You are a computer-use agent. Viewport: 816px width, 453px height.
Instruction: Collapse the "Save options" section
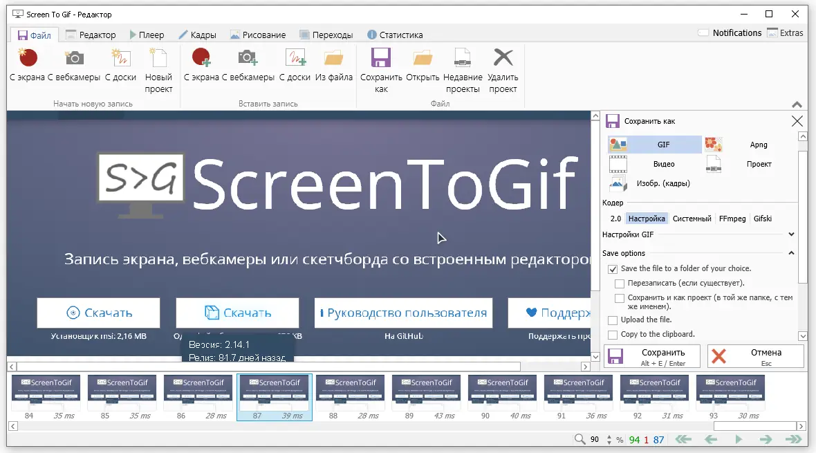click(x=792, y=253)
